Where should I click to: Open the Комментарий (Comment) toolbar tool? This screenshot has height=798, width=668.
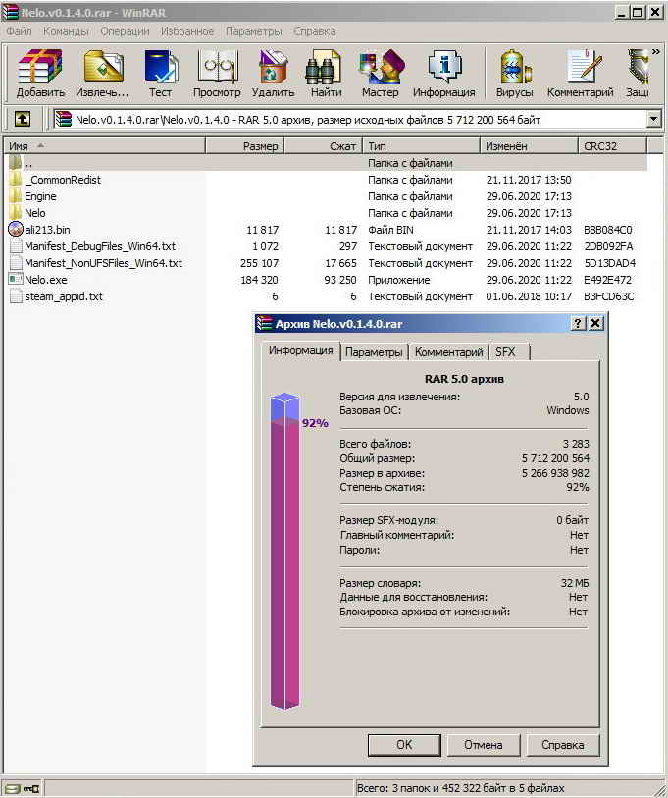pyautogui.click(x=580, y=74)
